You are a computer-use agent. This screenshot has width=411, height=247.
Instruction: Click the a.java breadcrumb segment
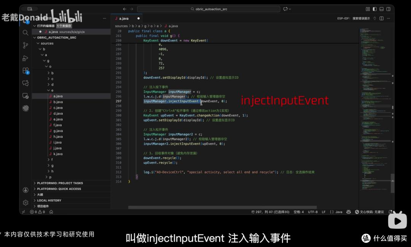[173, 26]
